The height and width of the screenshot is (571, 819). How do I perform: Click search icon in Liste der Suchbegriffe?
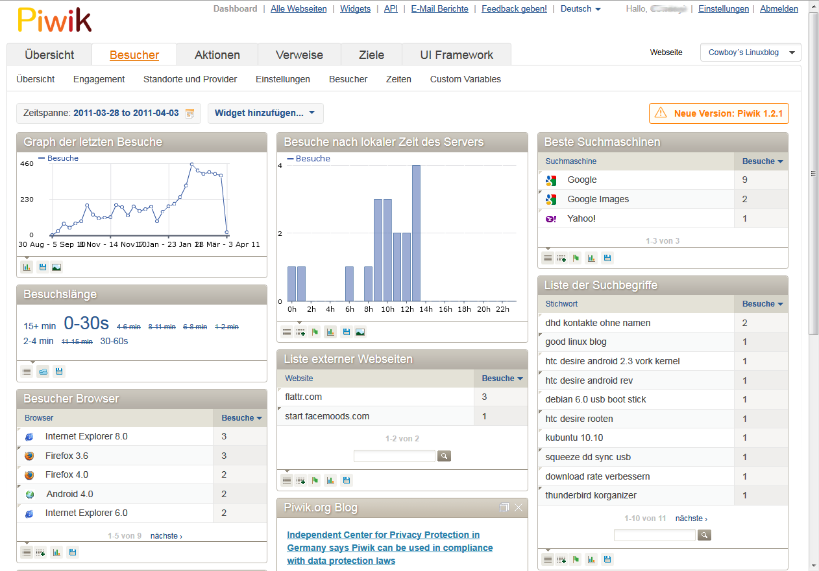click(704, 535)
